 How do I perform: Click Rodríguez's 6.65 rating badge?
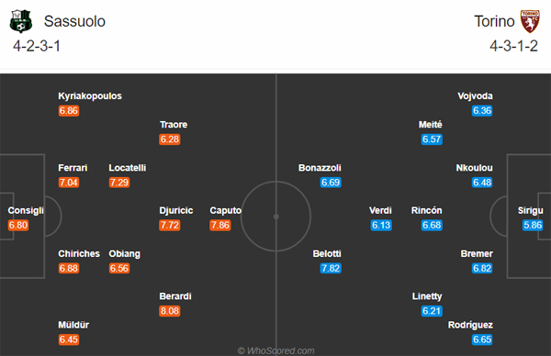pos(482,339)
